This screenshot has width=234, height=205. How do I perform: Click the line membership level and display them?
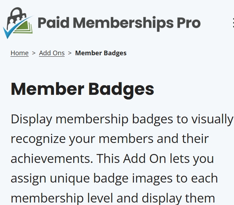(113, 198)
